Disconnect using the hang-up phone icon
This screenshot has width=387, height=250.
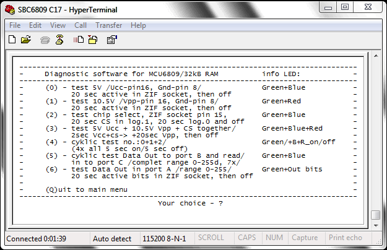(x=59, y=40)
